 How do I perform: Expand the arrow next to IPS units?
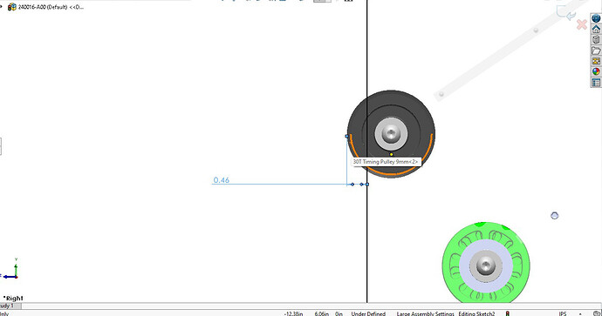pos(580,314)
